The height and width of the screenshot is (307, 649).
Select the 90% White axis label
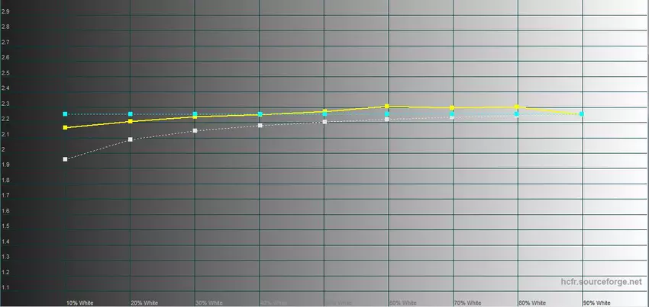596,302
